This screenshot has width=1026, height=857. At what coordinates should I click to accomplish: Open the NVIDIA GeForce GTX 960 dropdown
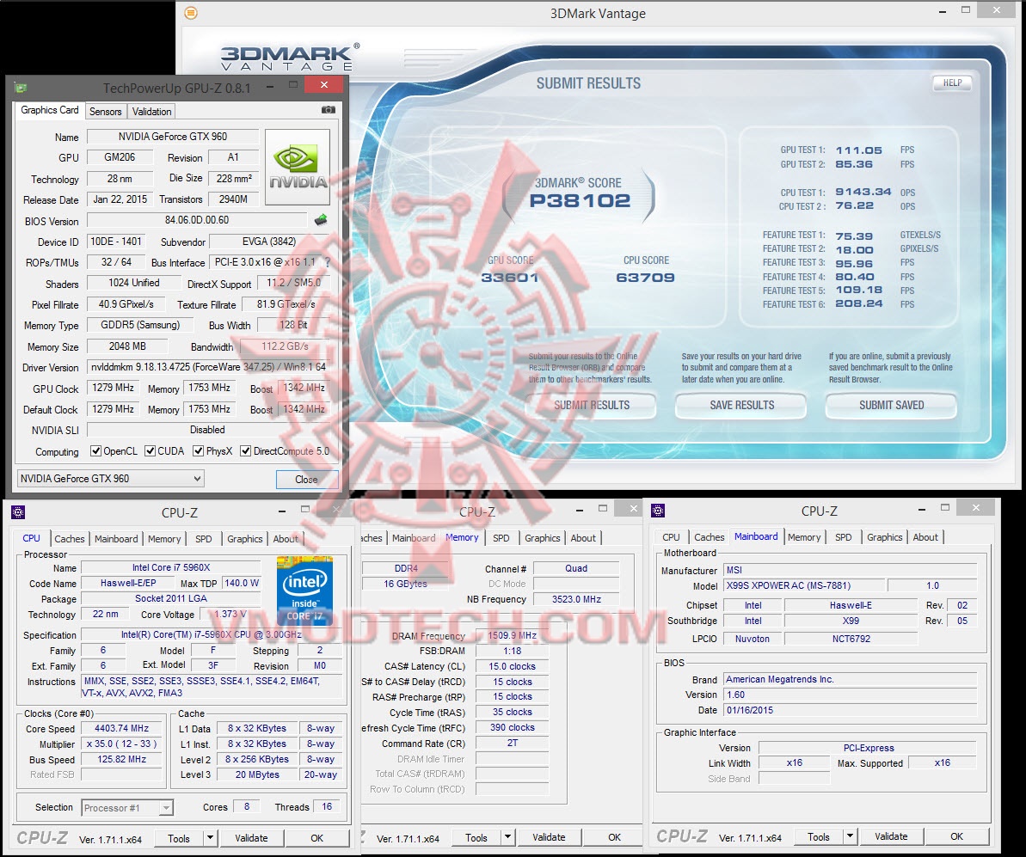coord(110,478)
